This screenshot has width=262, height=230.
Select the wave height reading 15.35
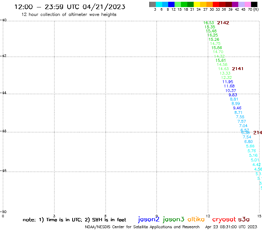point(210,27)
